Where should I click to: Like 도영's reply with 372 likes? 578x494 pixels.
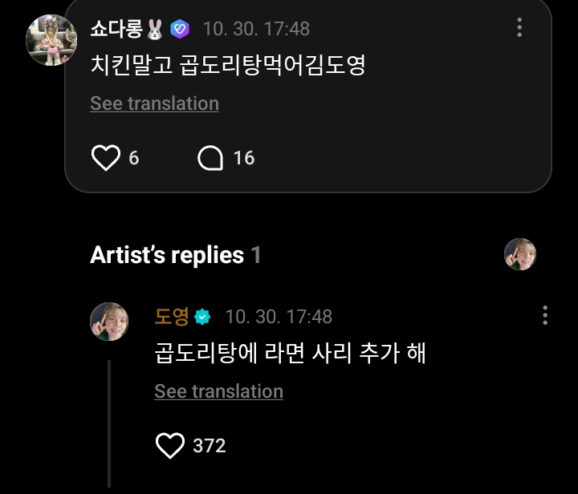click(x=170, y=445)
